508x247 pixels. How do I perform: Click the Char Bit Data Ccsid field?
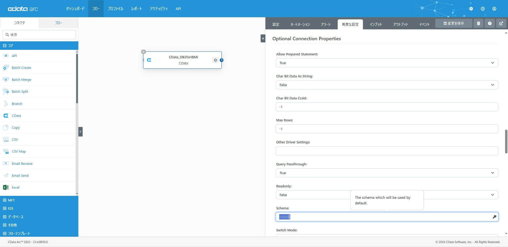click(387, 107)
